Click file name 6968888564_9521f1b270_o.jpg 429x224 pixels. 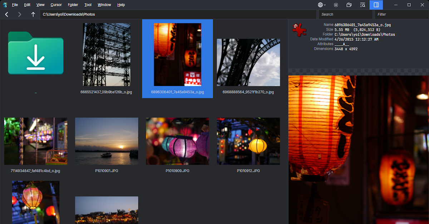[x=248, y=92]
